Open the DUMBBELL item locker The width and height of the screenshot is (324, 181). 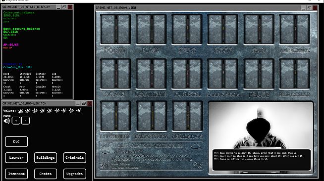tap(187, 74)
